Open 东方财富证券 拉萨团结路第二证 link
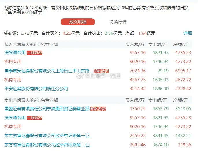This screenshot has width=198, height=151. [48, 145]
